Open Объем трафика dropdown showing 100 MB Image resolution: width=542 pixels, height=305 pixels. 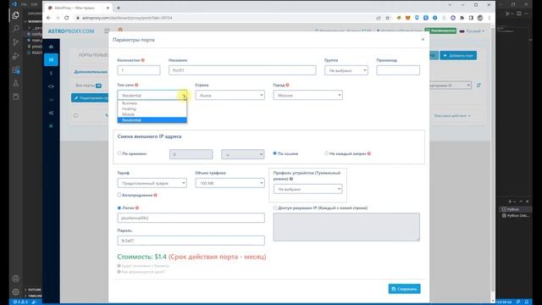pos(230,183)
